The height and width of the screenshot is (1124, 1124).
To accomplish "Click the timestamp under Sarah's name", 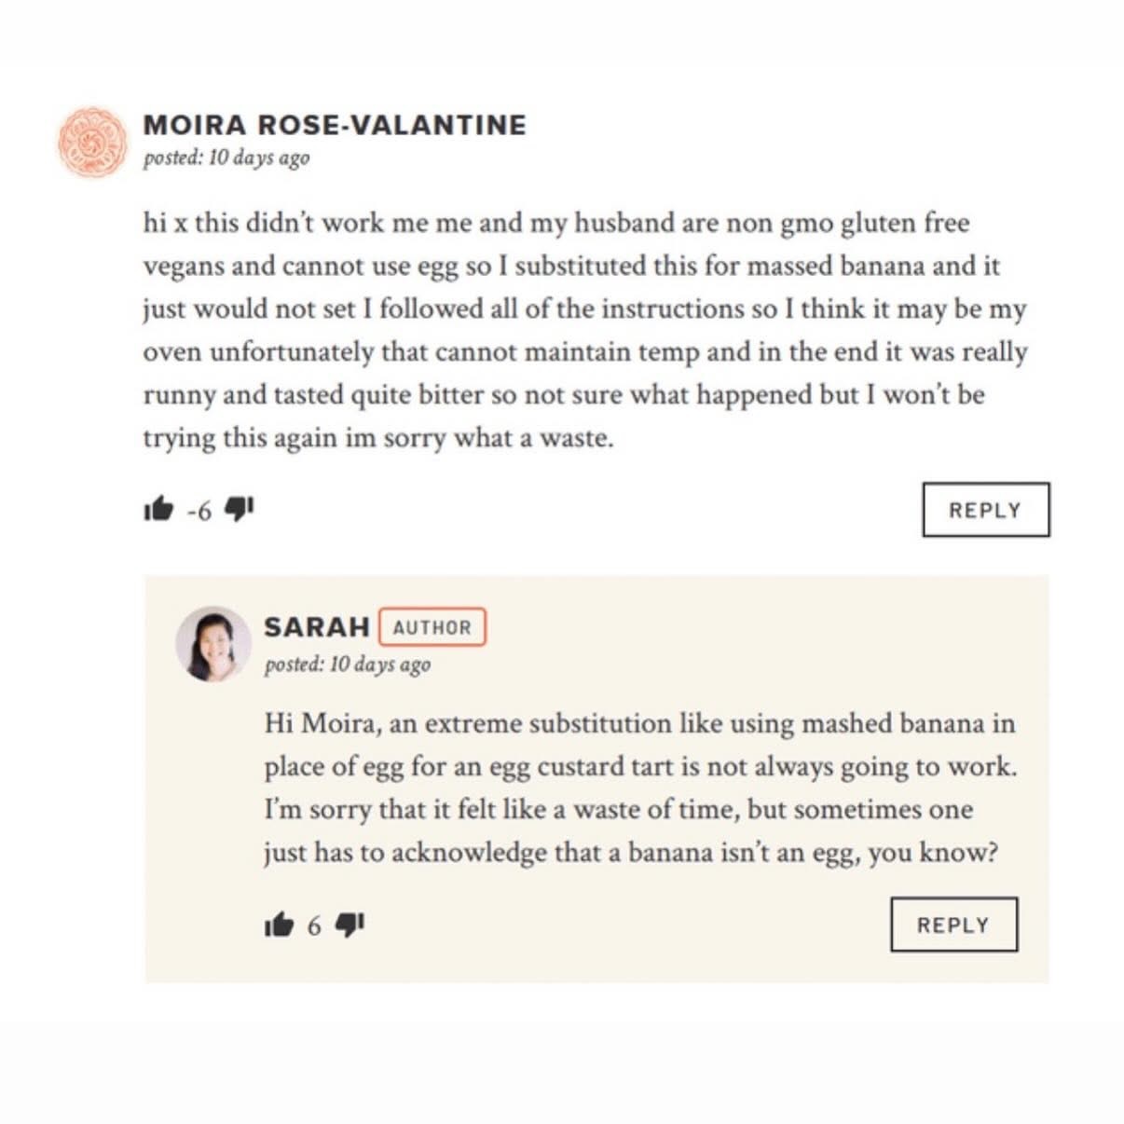I will click(x=347, y=665).
